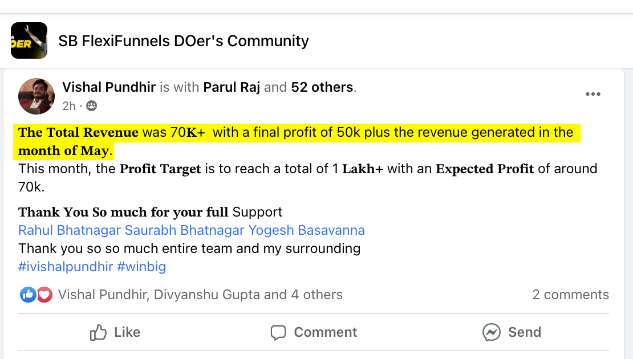Click the #ivishalpundhir hashtag
This screenshot has height=359, width=633.
coord(66,267)
